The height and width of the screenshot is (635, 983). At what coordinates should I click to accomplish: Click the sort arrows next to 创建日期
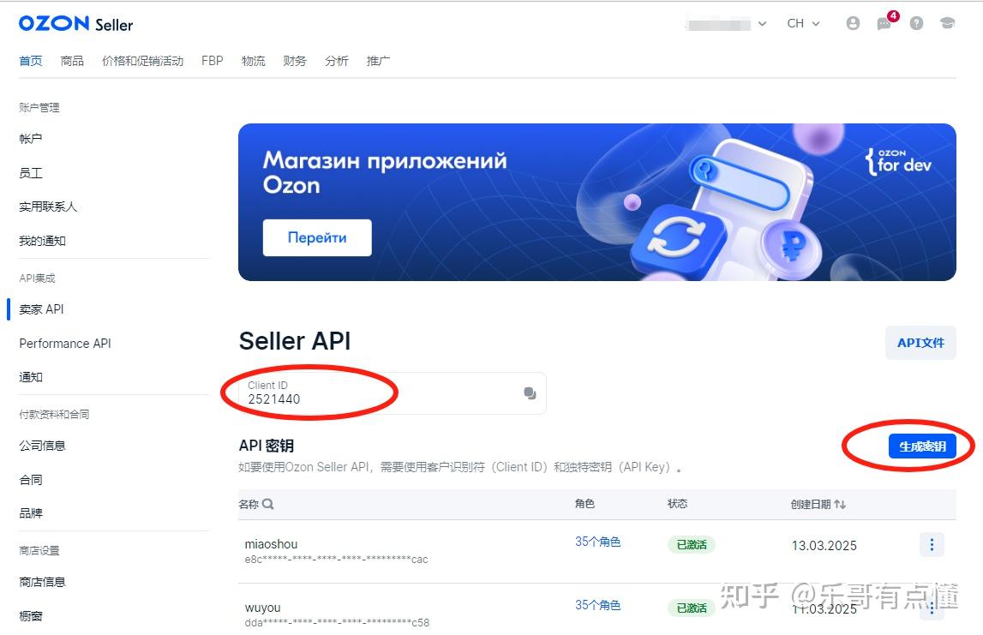click(839, 505)
